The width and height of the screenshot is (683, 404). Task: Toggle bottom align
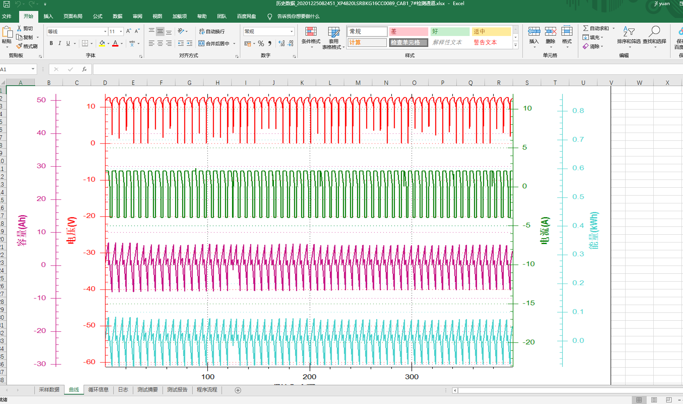click(169, 31)
